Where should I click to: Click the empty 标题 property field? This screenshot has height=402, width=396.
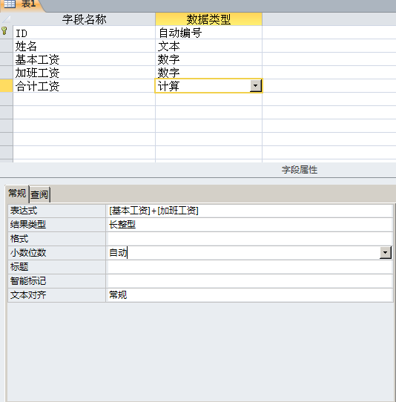click(249, 267)
